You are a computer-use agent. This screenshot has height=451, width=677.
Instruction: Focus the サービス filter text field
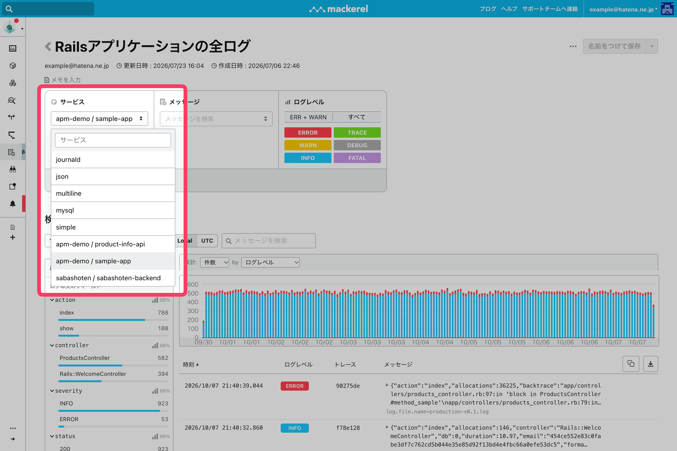(113, 140)
